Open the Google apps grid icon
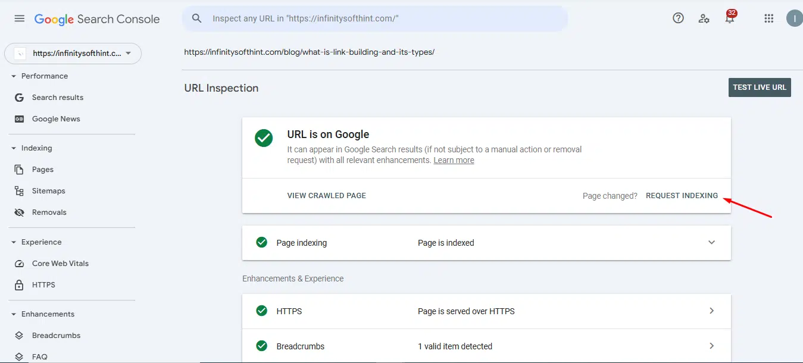The height and width of the screenshot is (363, 803). pos(768,18)
